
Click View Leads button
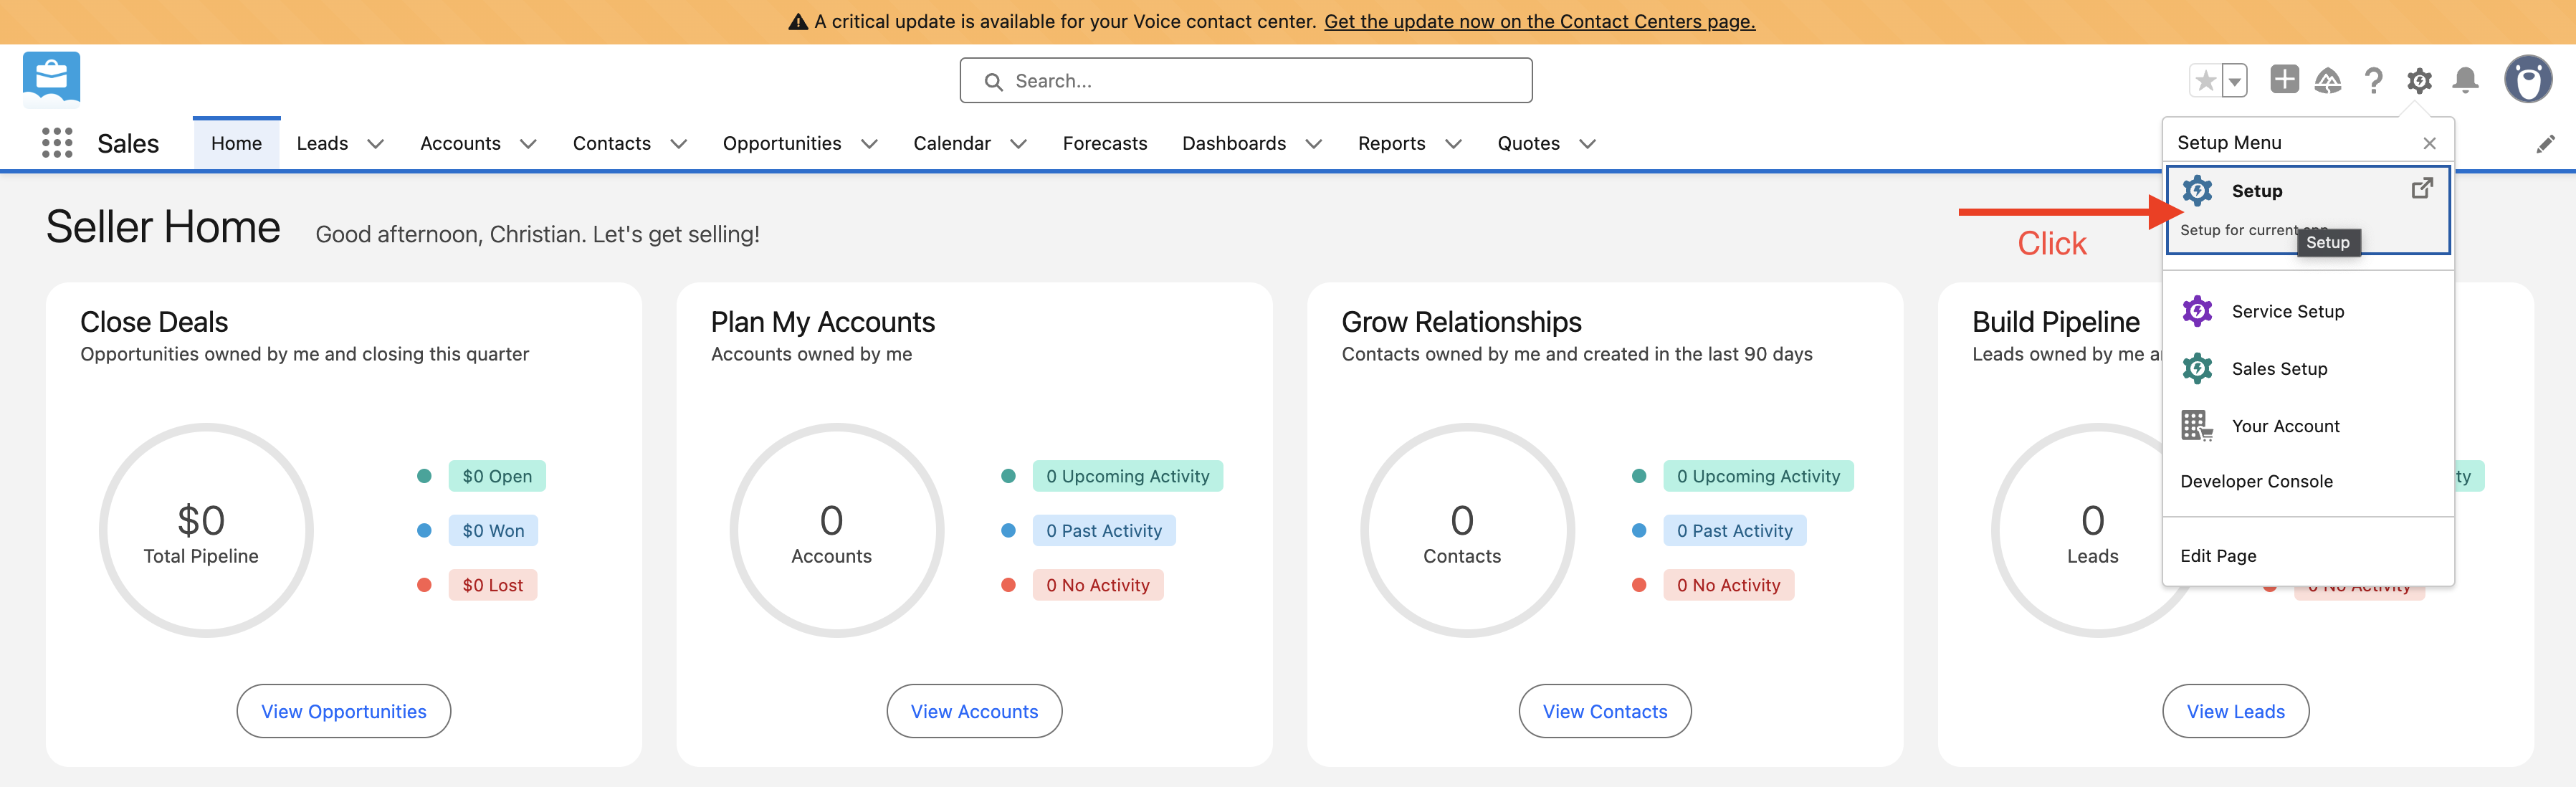coord(2236,711)
